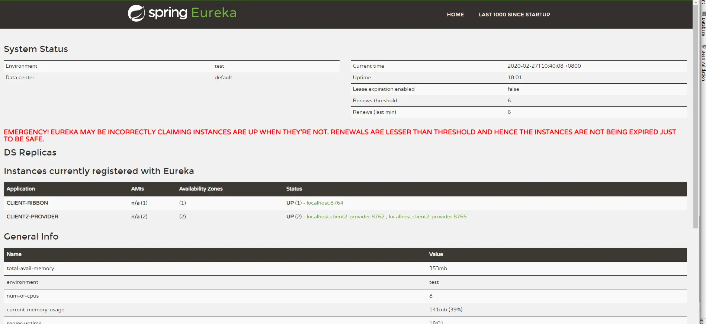
Task: Open the localhost:8764 instance link
Action: point(325,203)
